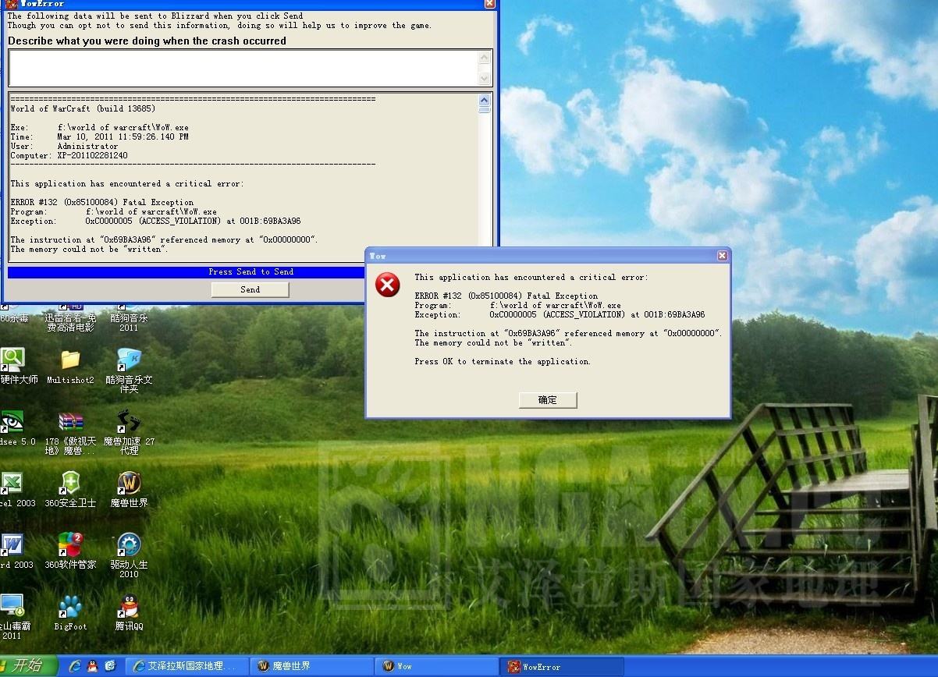Launch 腾讯QQ from the desktop
Image resolution: width=938 pixels, height=677 pixels.
click(x=129, y=612)
